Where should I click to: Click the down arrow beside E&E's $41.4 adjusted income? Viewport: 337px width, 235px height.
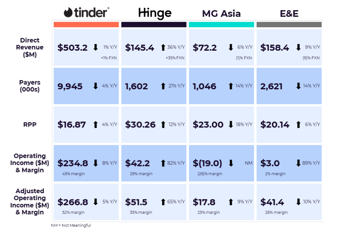[298, 202]
